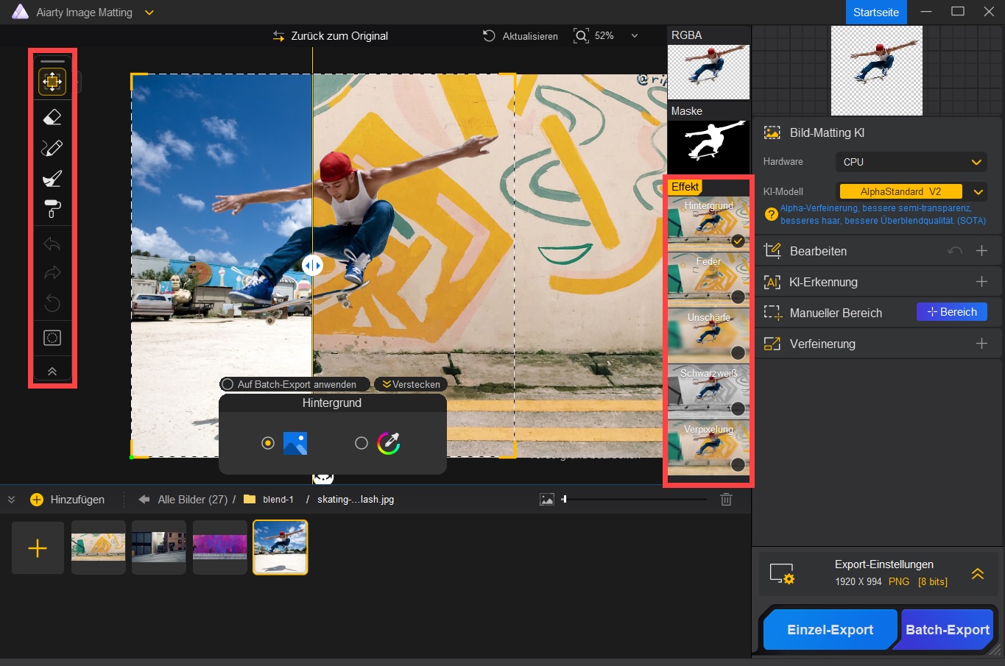Screen dimensions: 1005x666
Task: Select the color picker background radio button
Action: 361,443
